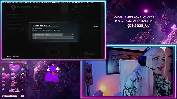This screenshot has width=177, height=99.
Task: Click the '175' top tipper score
Action: pos(22,96)
